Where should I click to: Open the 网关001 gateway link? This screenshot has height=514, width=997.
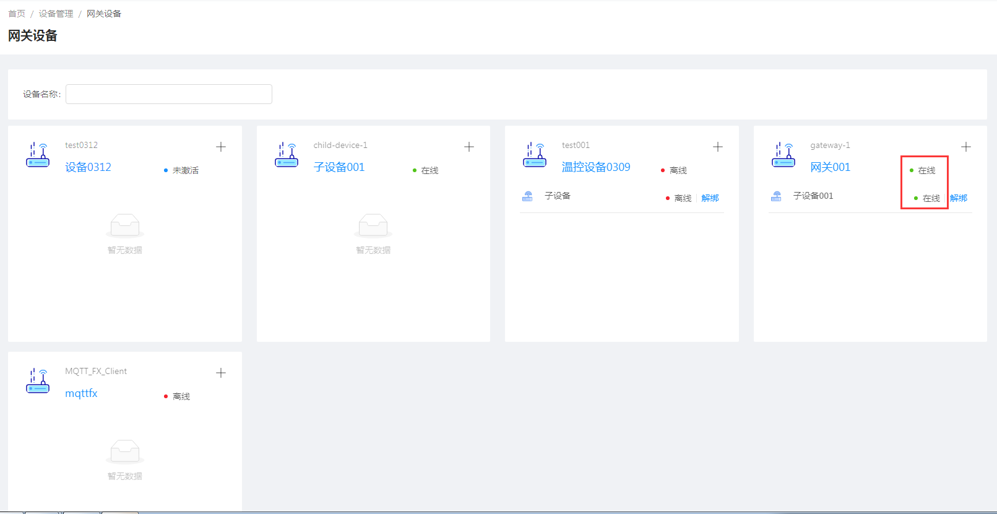830,167
